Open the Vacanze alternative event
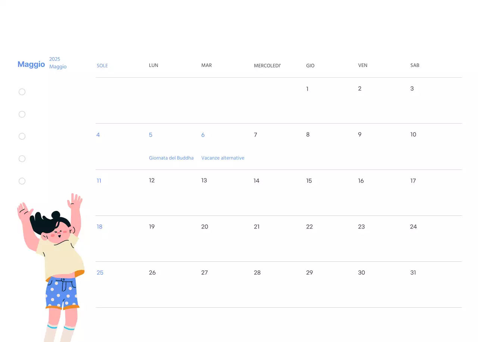The width and height of the screenshot is (478, 342). click(223, 158)
